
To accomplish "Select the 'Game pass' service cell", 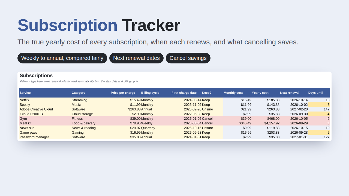I will [x=45, y=133].
